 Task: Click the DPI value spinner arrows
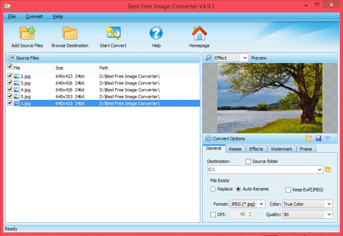point(250,214)
